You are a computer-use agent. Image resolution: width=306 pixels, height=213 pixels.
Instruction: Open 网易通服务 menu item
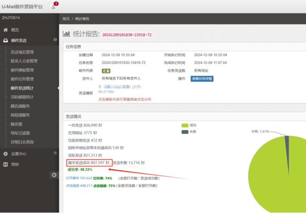(20, 115)
